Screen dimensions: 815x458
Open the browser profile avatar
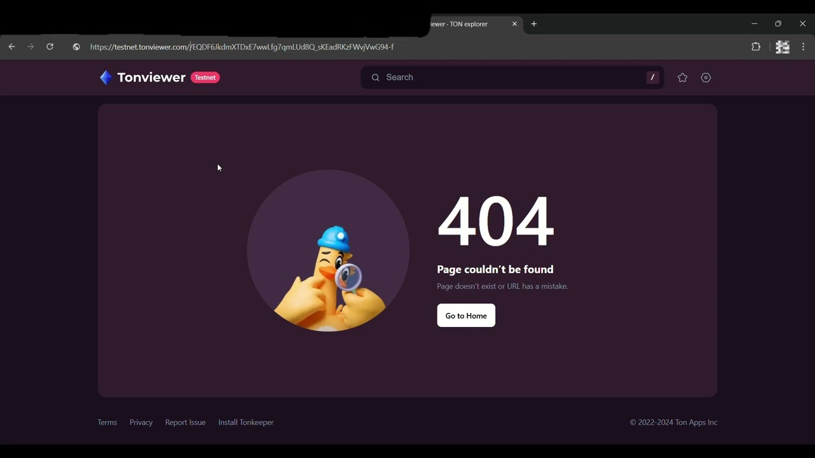click(783, 47)
